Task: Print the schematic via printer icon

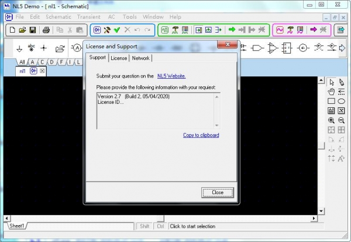Action: coord(46,30)
